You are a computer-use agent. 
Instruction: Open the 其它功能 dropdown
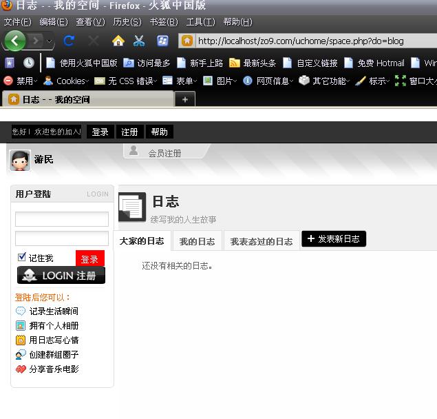(x=324, y=81)
